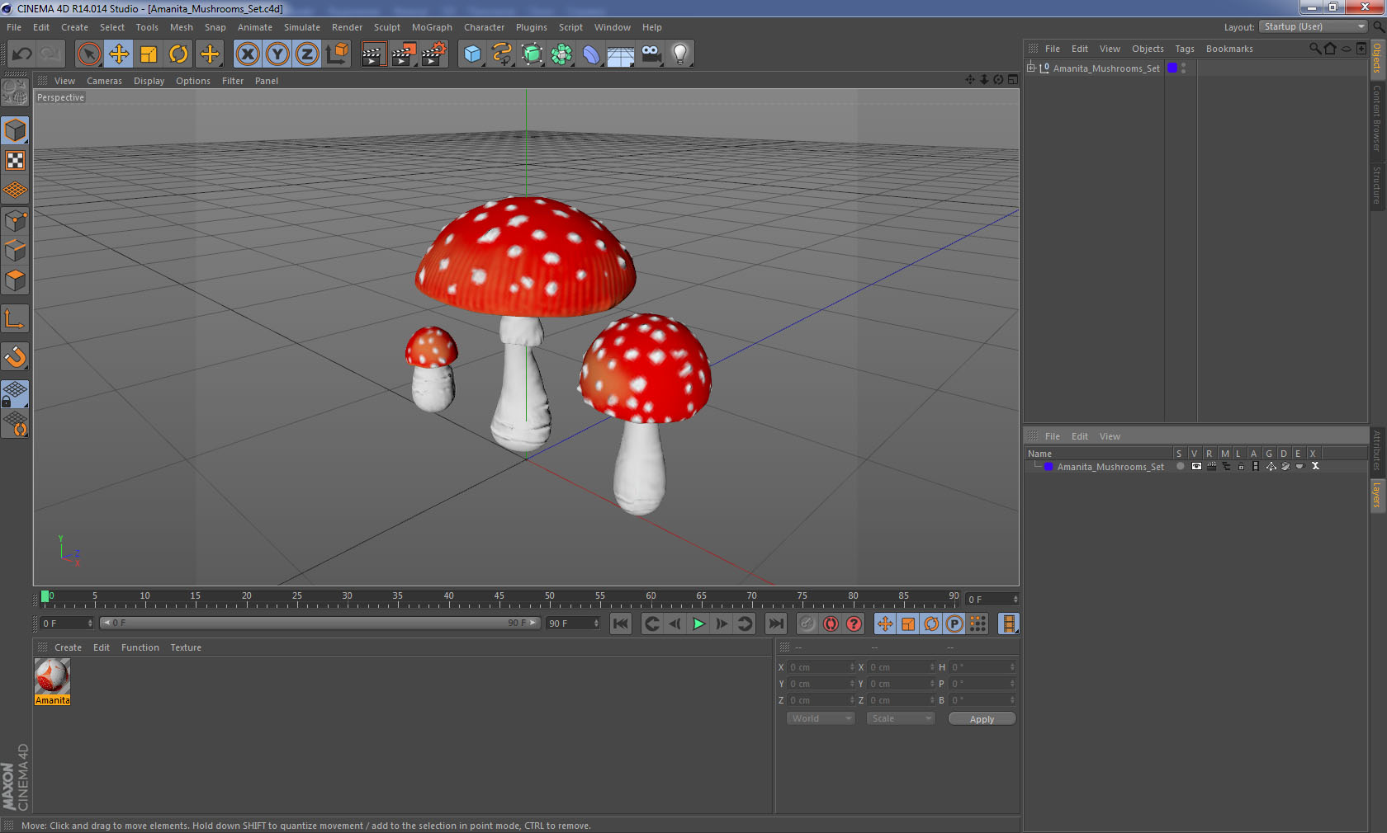Click Make Editable icon in left palette

(15, 92)
